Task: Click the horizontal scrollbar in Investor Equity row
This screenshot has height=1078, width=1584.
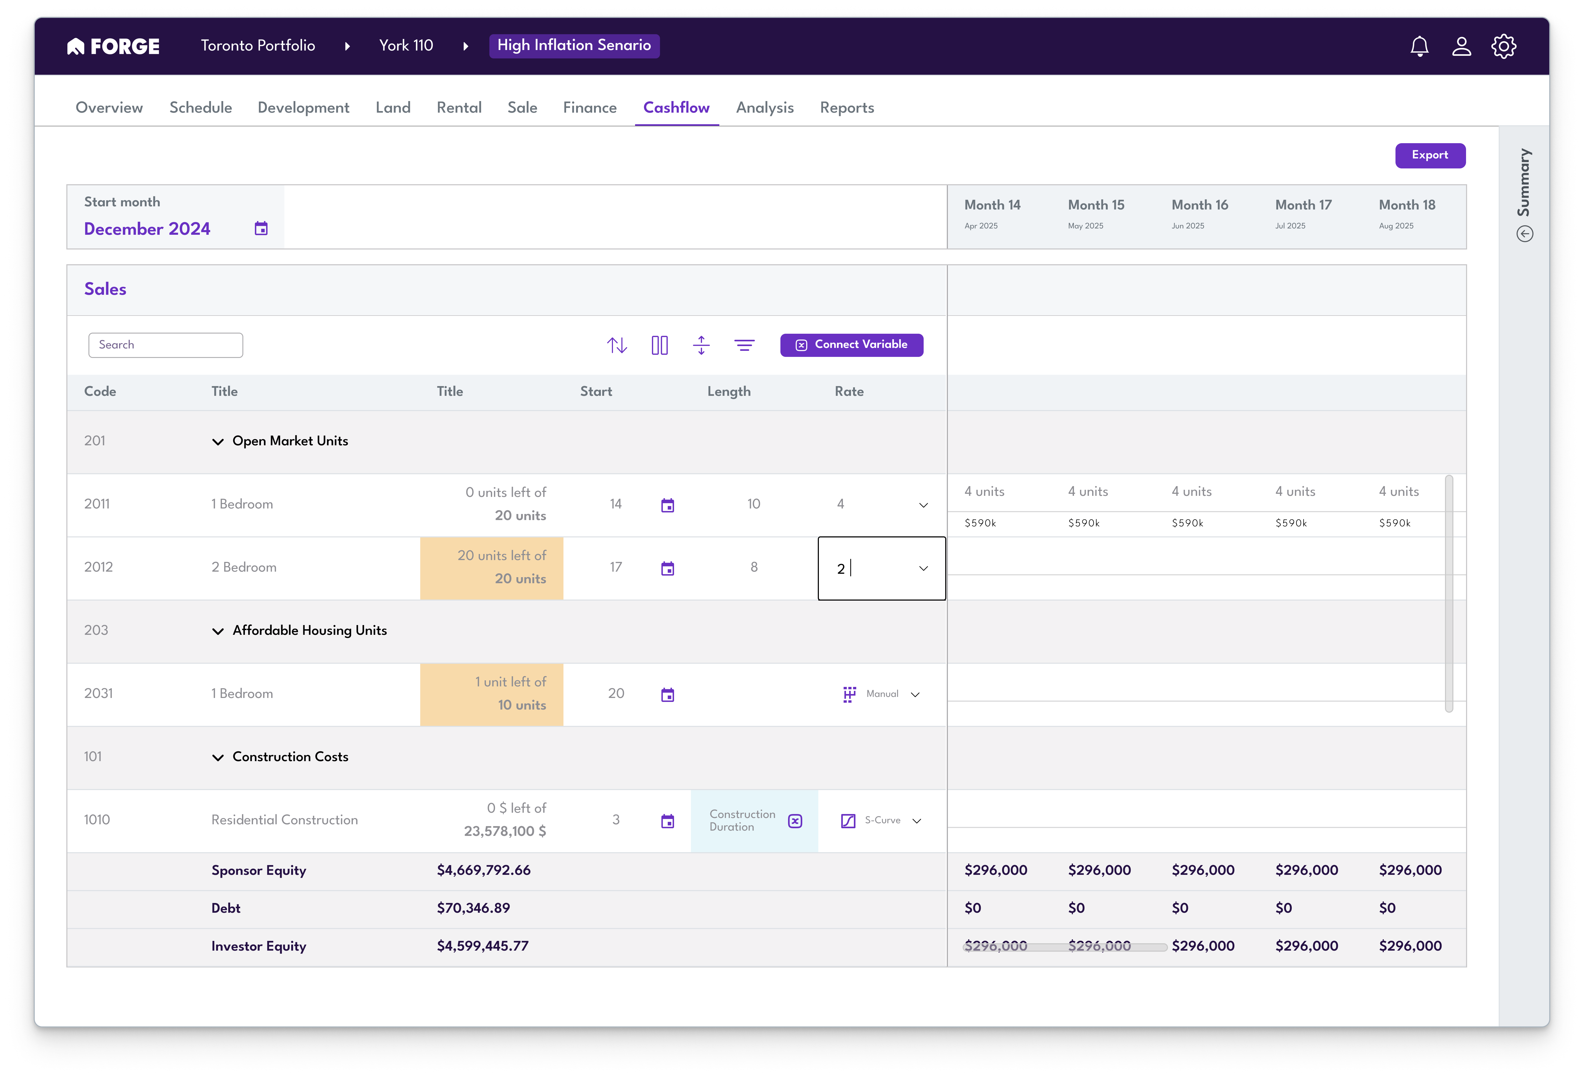Action: [1064, 947]
